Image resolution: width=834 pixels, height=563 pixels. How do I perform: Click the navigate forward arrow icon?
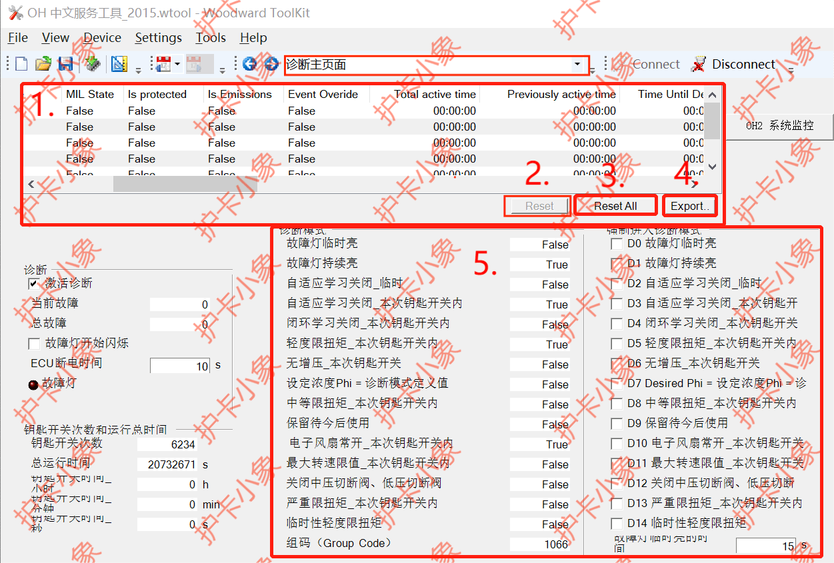271,64
